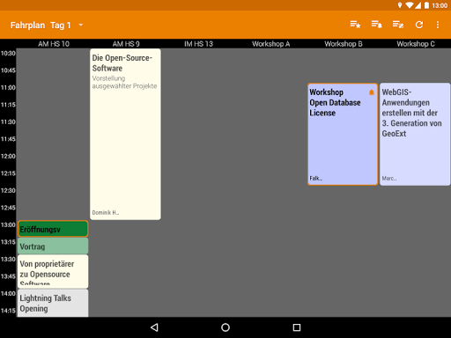
Task: Tap the recent apps square button
Action: pos(297,327)
